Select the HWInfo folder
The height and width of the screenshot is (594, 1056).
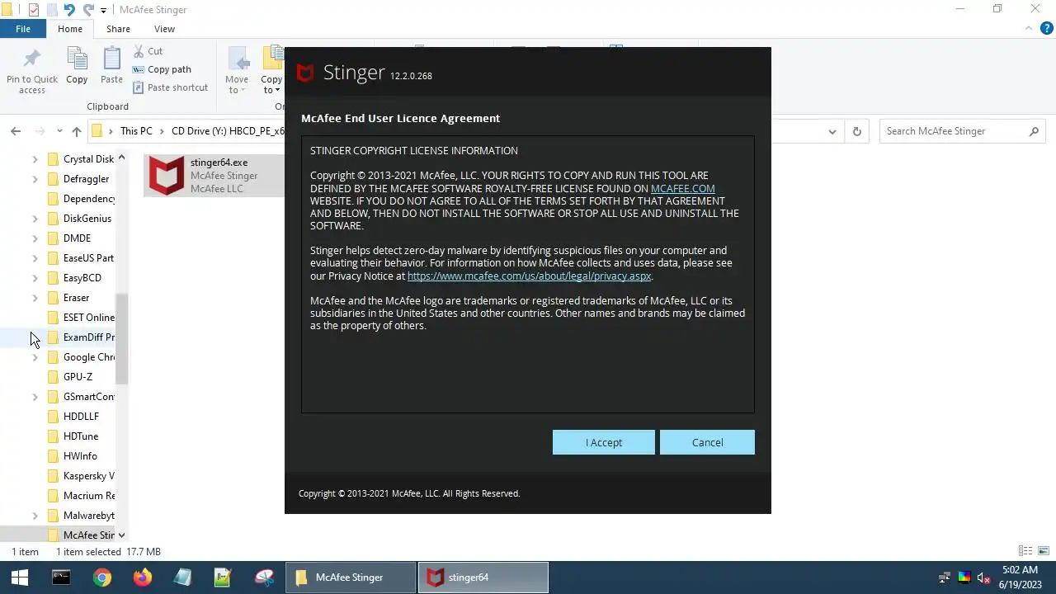[72, 456]
